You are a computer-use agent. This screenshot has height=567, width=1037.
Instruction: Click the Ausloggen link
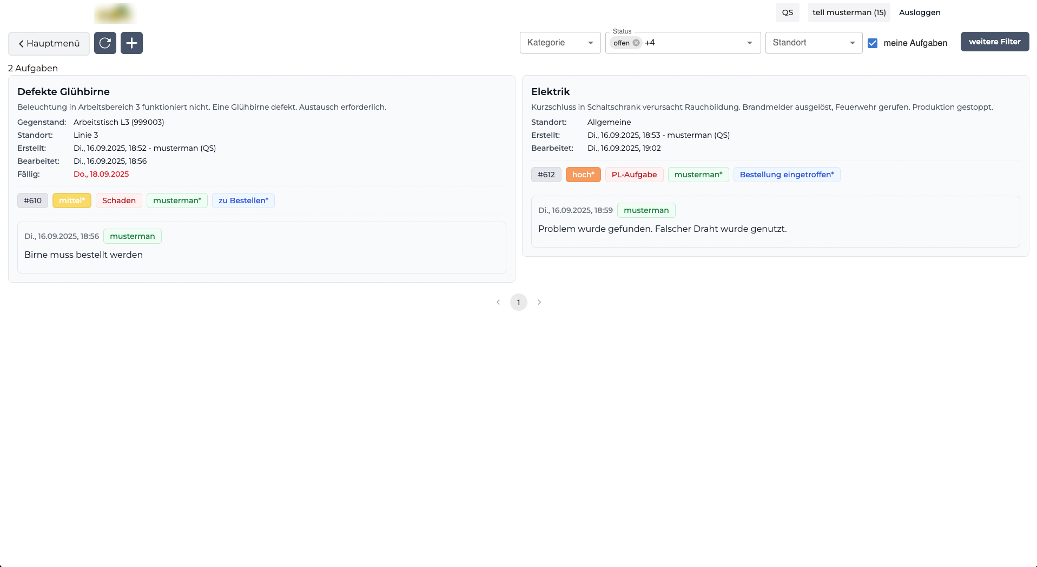(919, 12)
